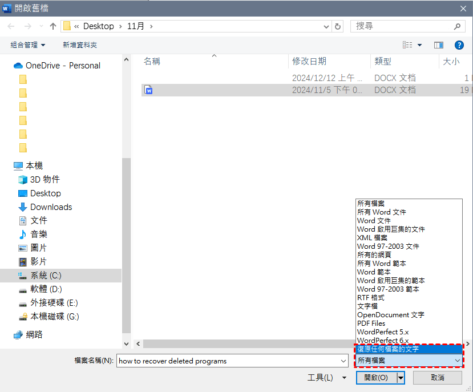The image size is (473, 392).
Task: Expand the file name history dropdown
Action: pos(343,361)
